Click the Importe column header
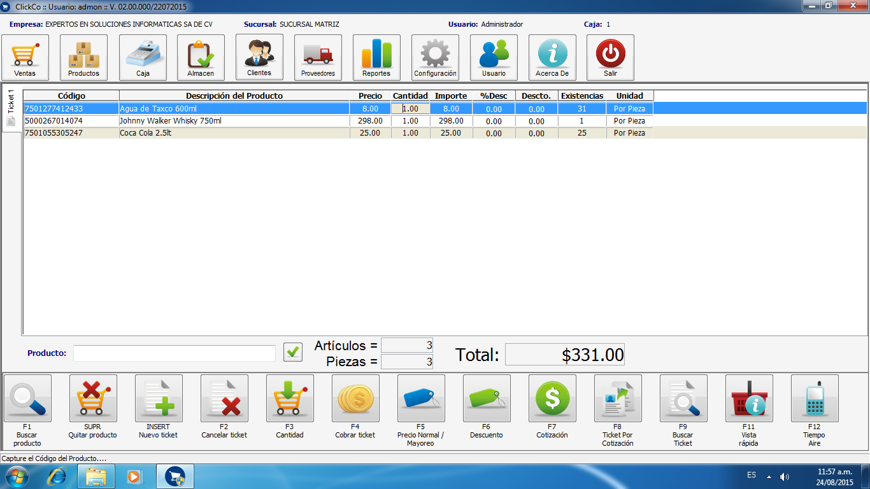 pos(451,96)
